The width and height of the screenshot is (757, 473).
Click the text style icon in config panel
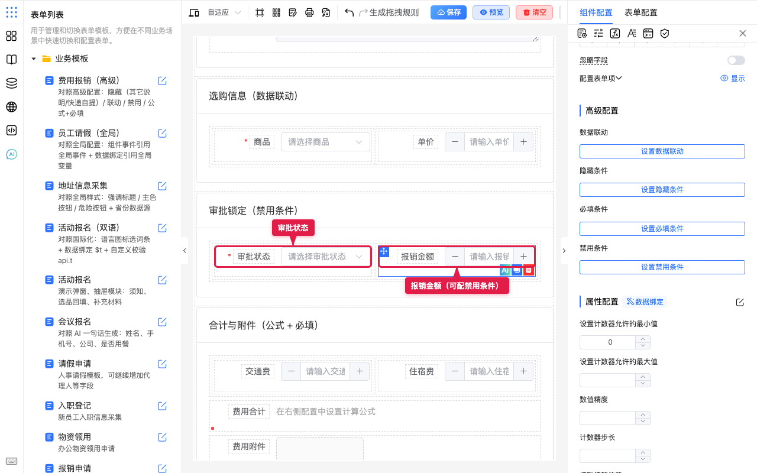click(632, 34)
